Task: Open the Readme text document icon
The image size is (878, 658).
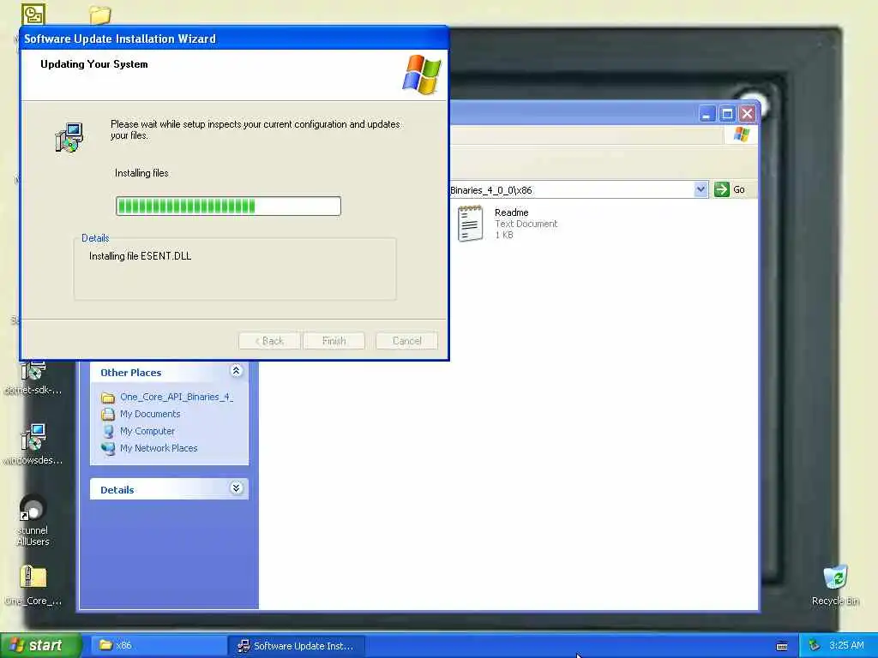Action: pyautogui.click(x=471, y=224)
